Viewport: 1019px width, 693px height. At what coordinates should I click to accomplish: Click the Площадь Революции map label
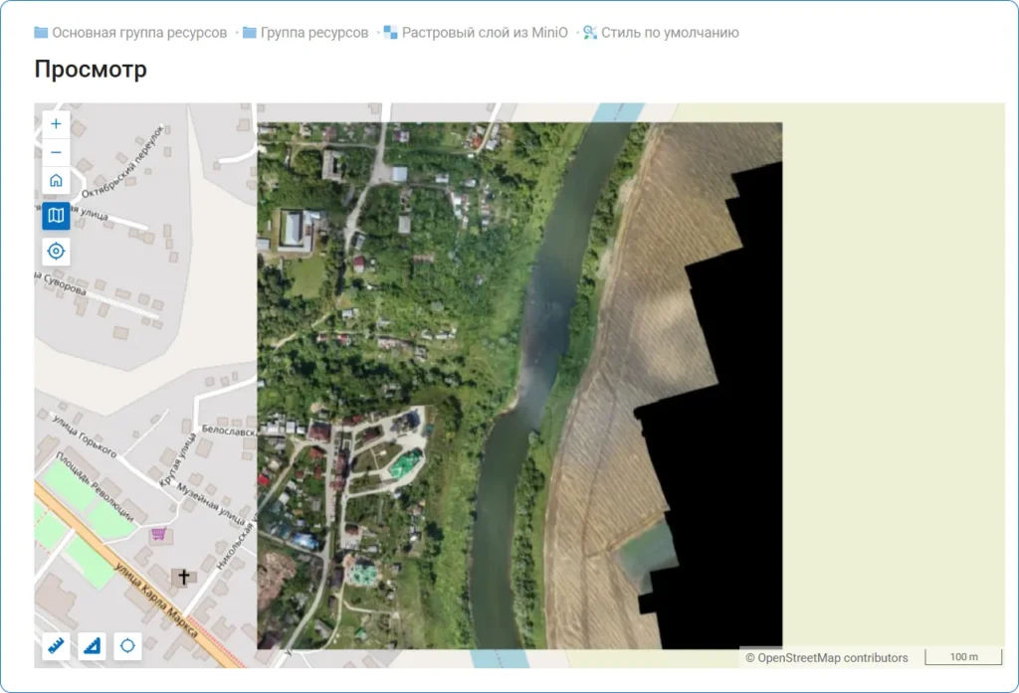[x=95, y=486]
